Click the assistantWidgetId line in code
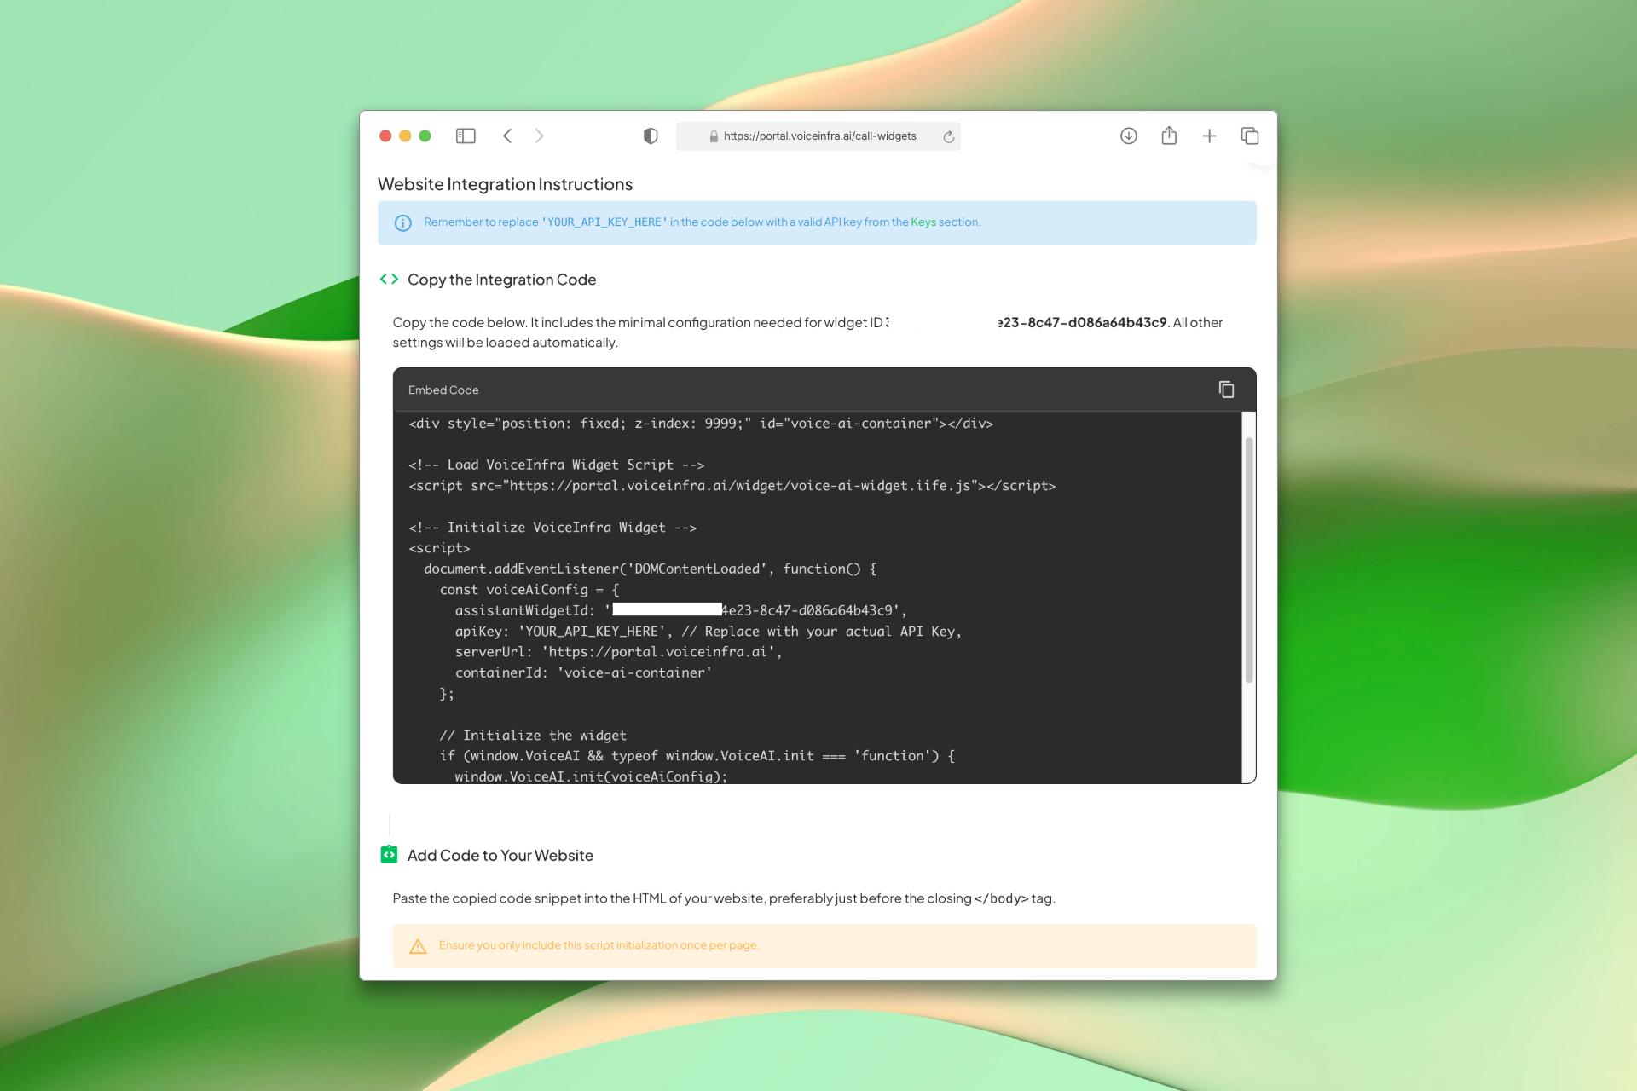1637x1091 pixels. click(681, 610)
